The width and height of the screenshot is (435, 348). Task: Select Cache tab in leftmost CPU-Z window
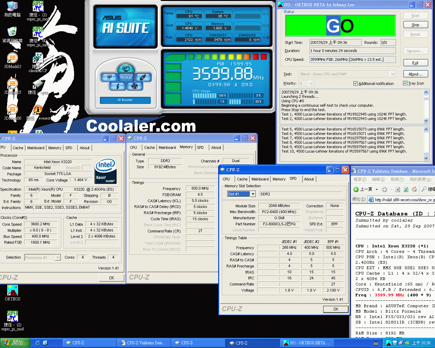pyautogui.click(x=18, y=148)
